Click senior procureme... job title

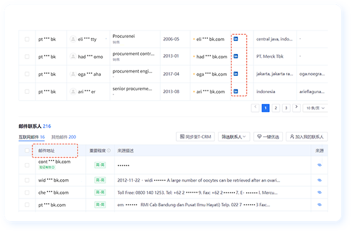point(132,89)
